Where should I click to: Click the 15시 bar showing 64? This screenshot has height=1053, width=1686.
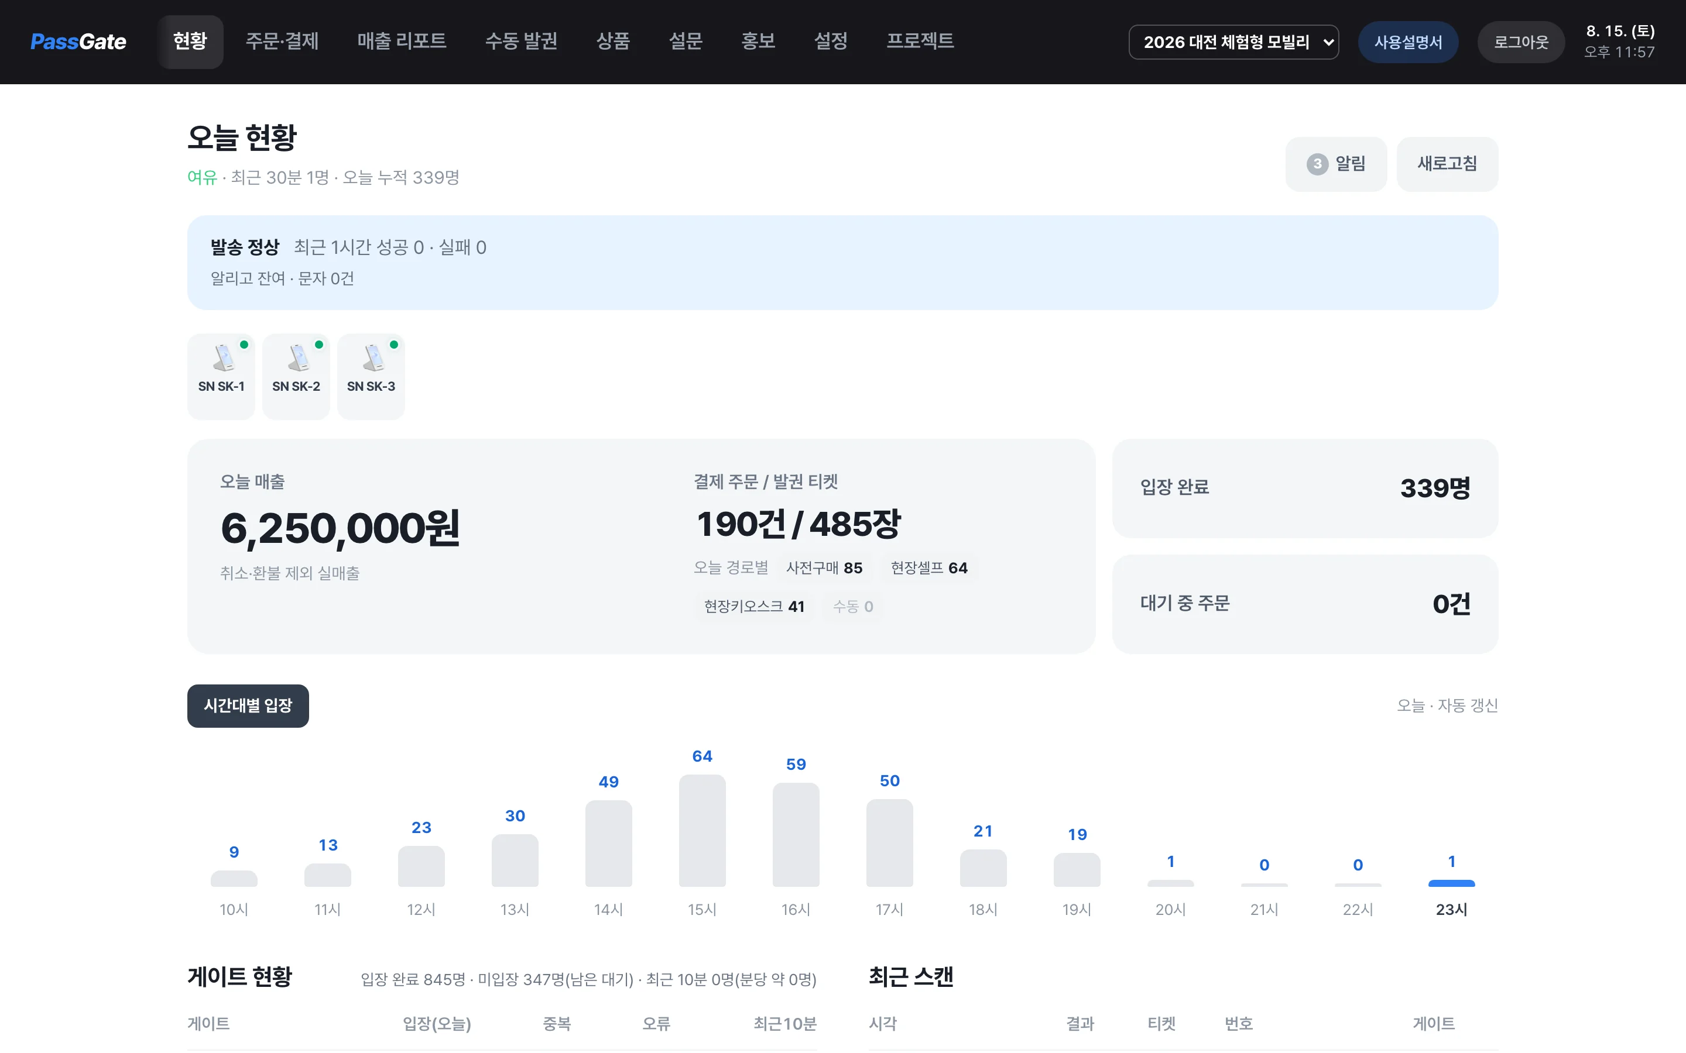[702, 830]
